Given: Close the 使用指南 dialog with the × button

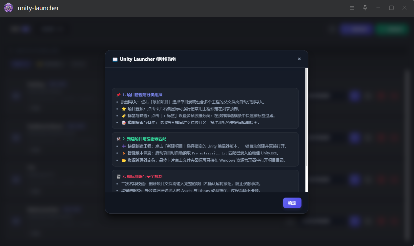Looking at the screenshot, I should 299,59.
